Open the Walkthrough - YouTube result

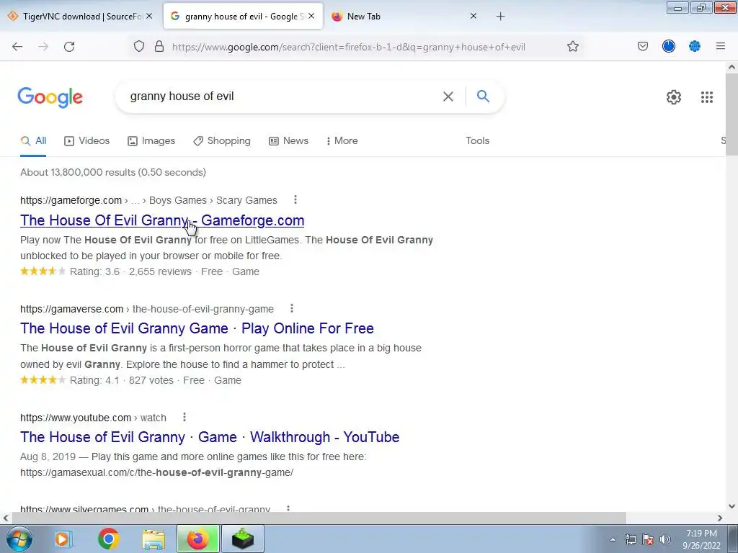[210, 437]
